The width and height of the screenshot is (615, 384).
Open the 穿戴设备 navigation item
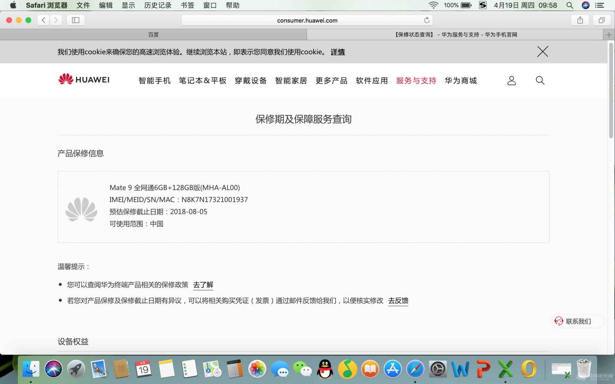coord(251,81)
